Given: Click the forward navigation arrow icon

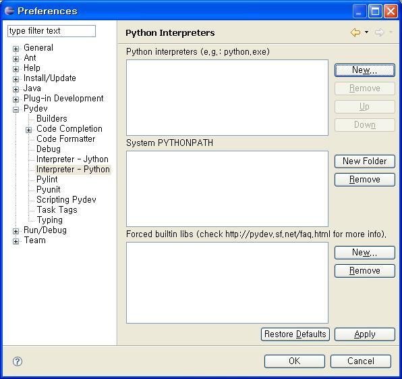Looking at the screenshot, I should 380,32.
